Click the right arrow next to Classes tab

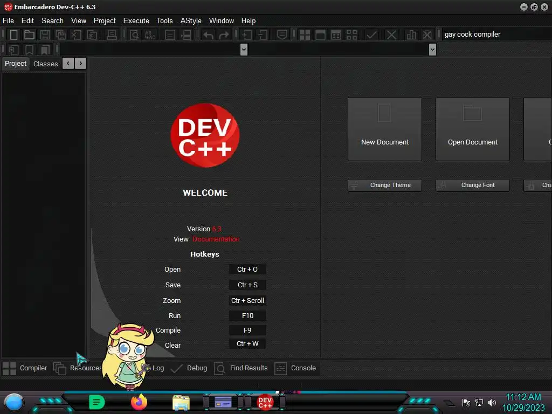pyautogui.click(x=81, y=64)
